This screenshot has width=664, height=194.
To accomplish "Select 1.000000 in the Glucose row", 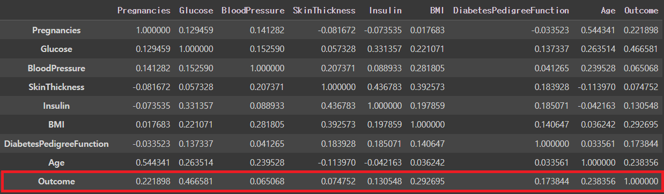I will click(x=196, y=49).
